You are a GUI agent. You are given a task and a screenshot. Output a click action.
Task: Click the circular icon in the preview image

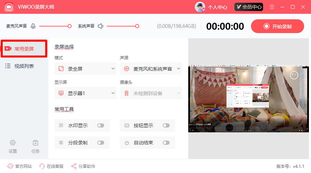tap(294, 75)
